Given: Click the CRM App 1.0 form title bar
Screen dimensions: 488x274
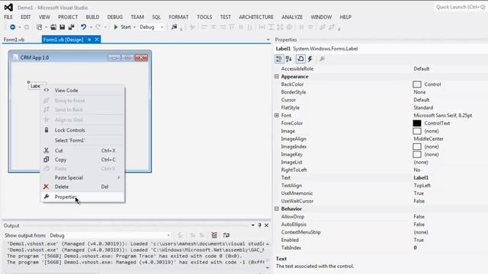Looking at the screenshot, I should pyautogui.click(x=80, y=58).
